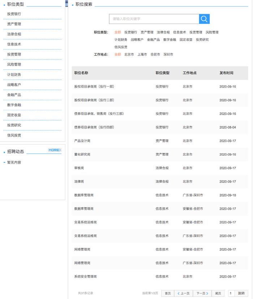The image size is (253, 299).
Task: Go to previous page 上一页
Action: 184,293
